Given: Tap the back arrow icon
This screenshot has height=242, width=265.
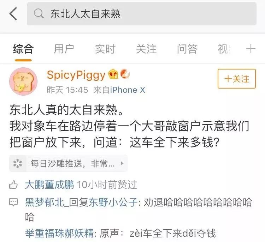Looking at the screenshot, I should (x=13, y=14).
